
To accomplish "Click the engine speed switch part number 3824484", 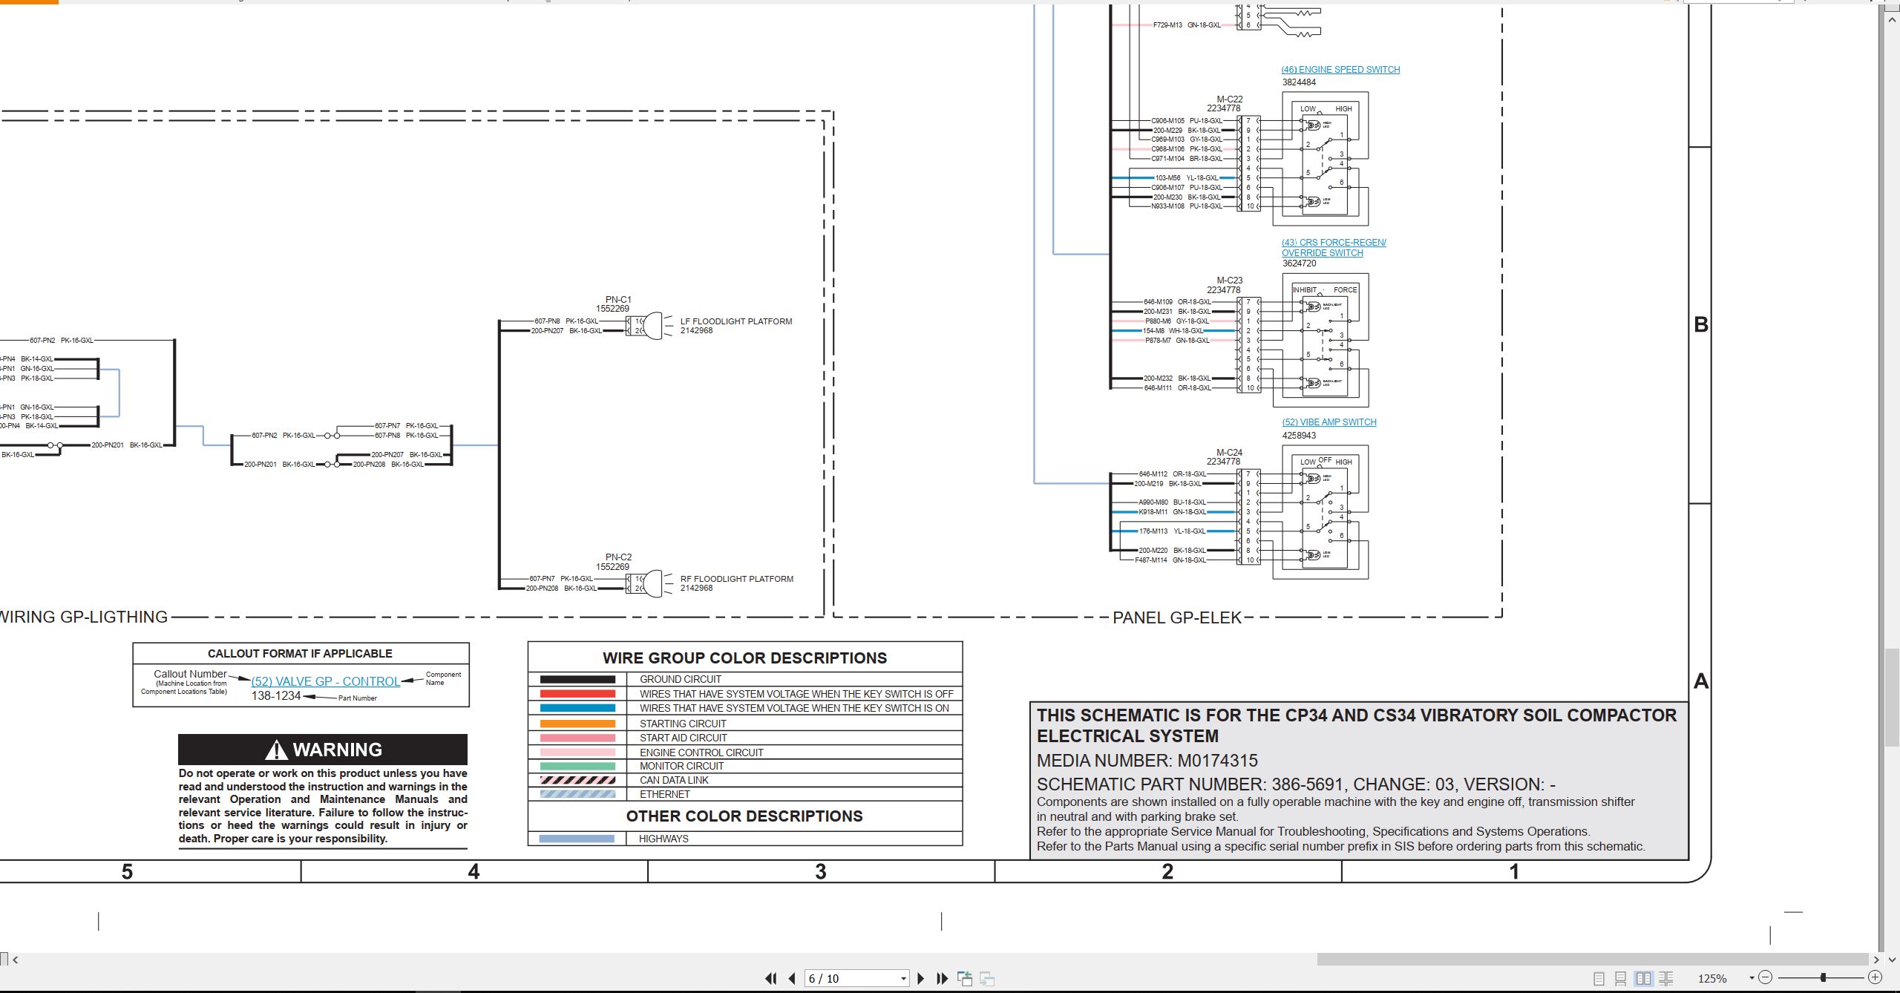I will coord(1299,82).
